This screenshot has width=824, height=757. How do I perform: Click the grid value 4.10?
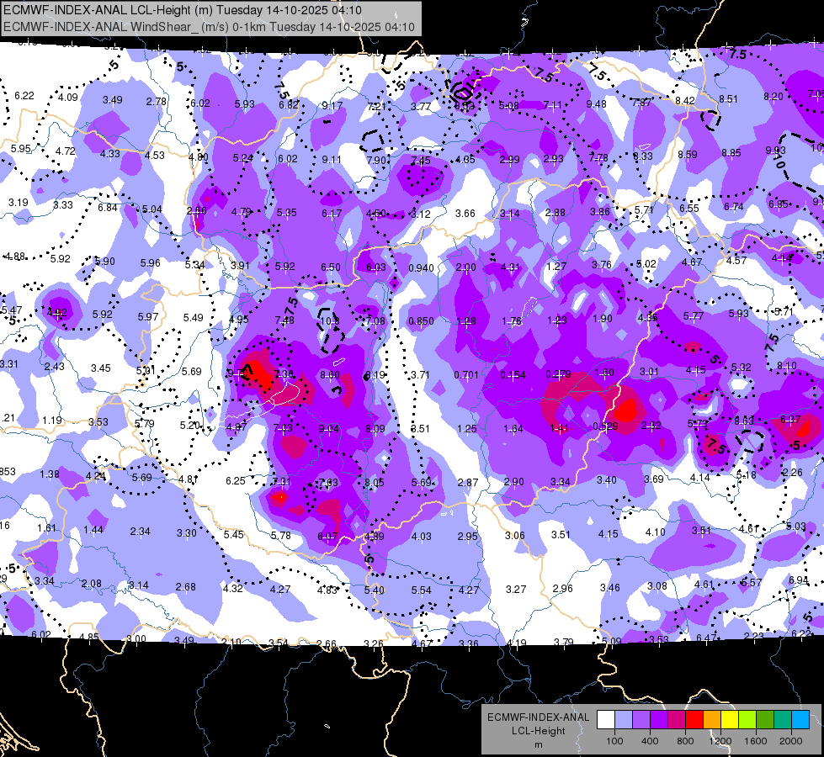656,532
